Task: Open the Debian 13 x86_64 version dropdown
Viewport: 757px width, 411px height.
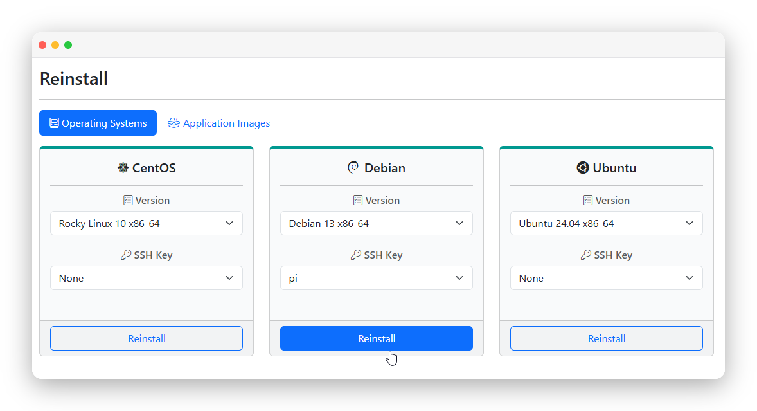Action: click(376, 223)
